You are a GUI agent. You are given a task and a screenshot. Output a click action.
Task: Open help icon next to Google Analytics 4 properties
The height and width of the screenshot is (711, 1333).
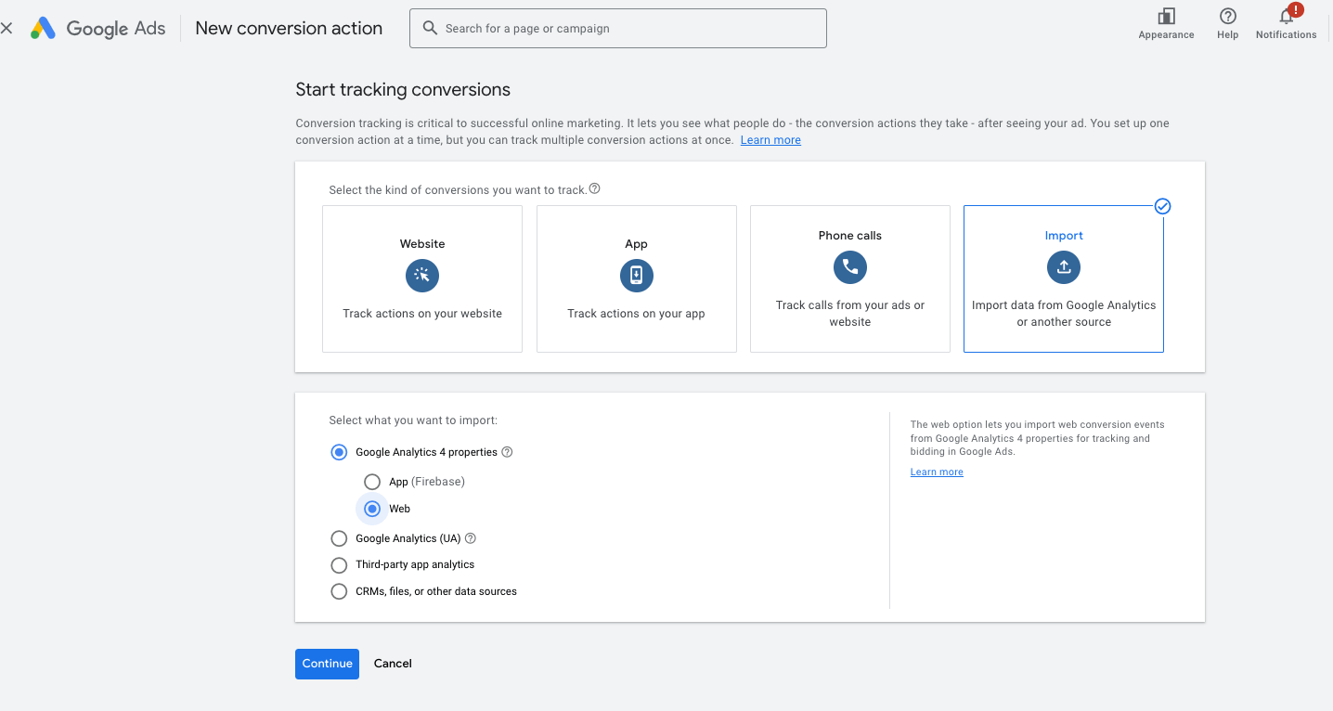(507, 452)
